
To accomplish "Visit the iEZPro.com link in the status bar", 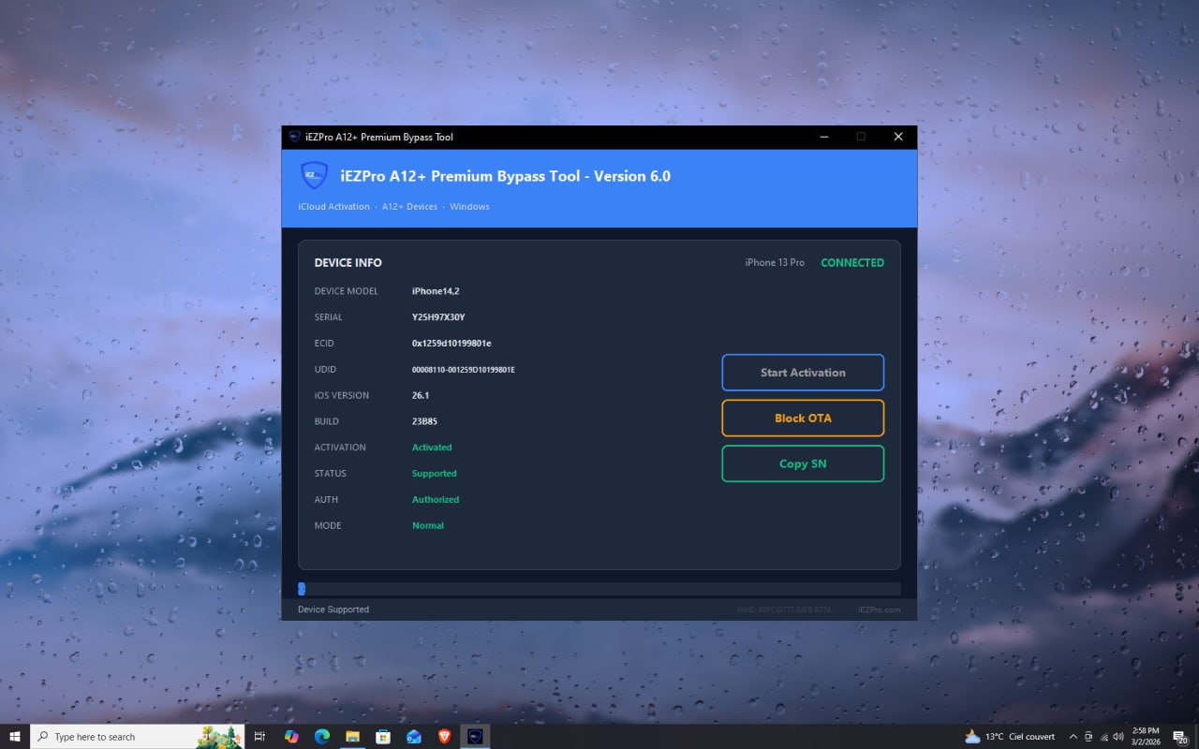I will pos(879,609).
